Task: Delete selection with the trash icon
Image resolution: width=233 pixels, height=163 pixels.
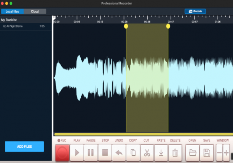Action: tap(175, 153)
